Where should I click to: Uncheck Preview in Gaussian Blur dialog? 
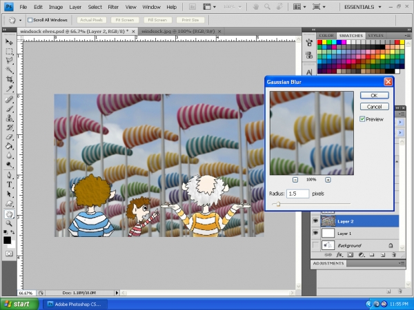(362, 119)
